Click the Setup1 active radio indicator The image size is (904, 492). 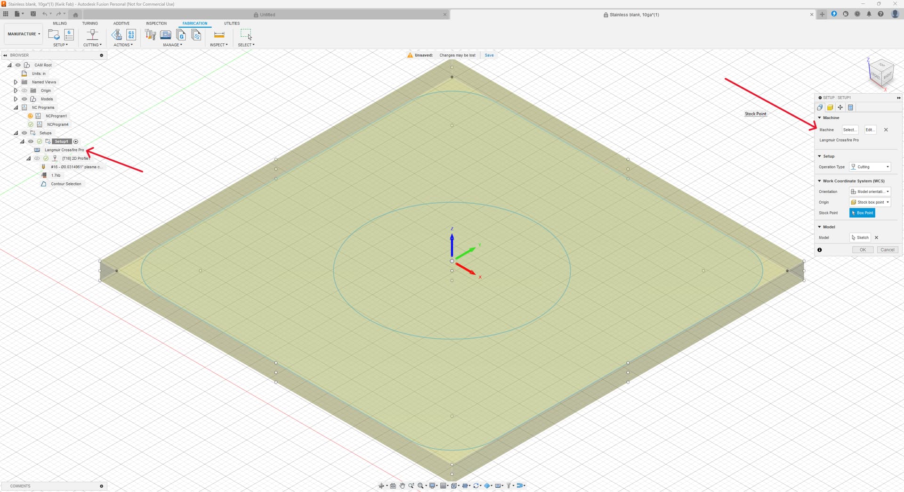[x=76, y=141]
